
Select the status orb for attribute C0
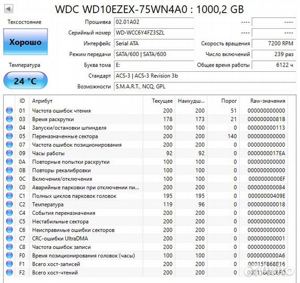click(9, 187)
